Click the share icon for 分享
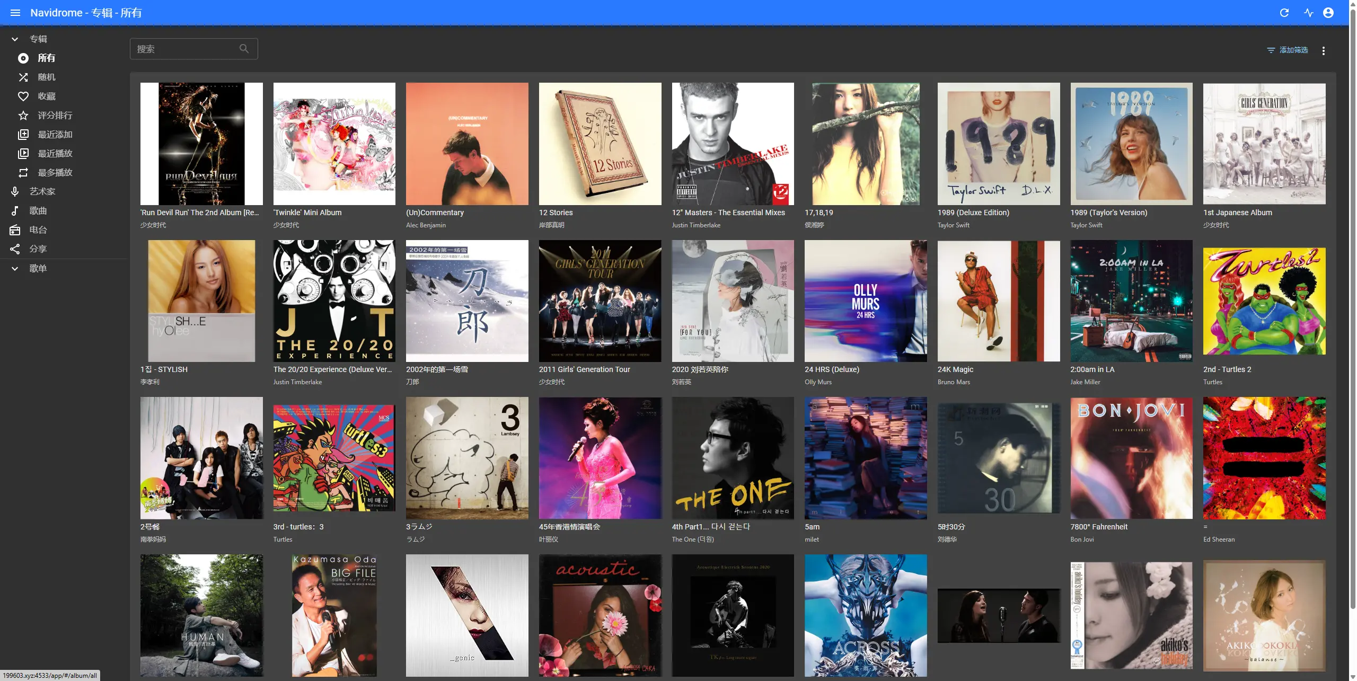 tap(15, 249)
